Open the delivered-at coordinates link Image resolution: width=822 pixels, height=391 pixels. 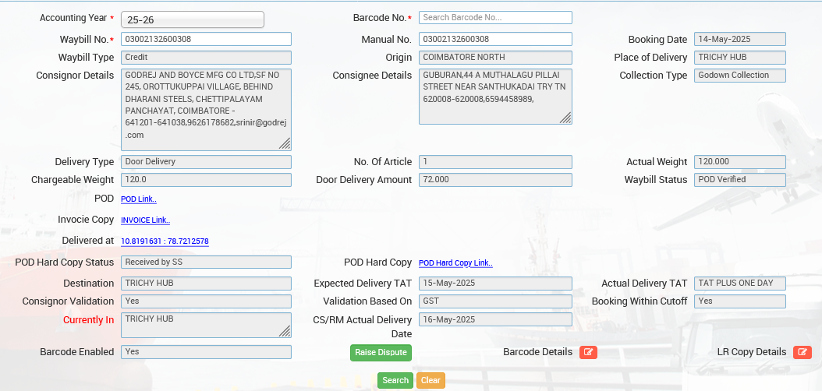165,241
